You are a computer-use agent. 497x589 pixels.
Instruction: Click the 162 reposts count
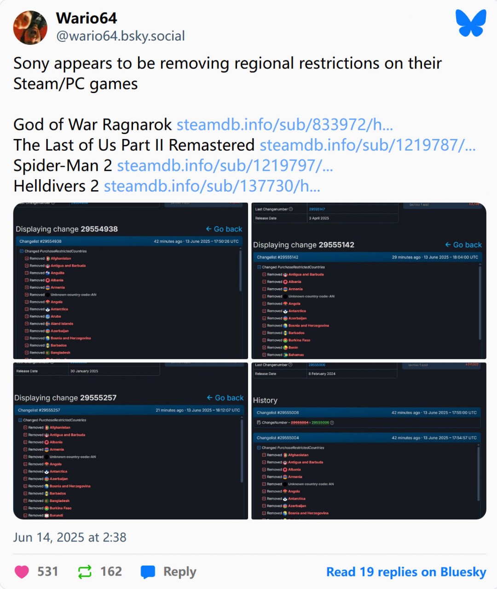[x=111, y=572]
